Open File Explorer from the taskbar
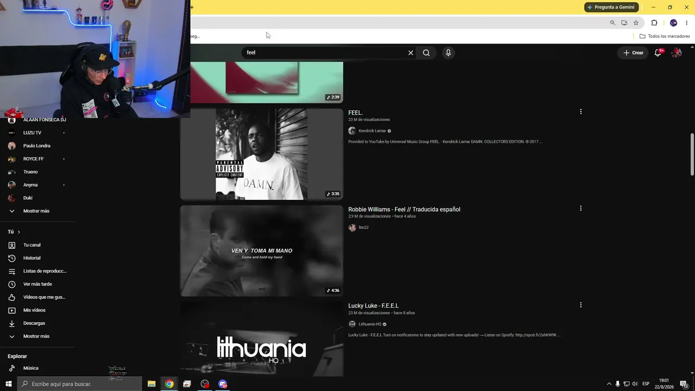This screenshot has width=695, height=391. [x=151, y=384]
